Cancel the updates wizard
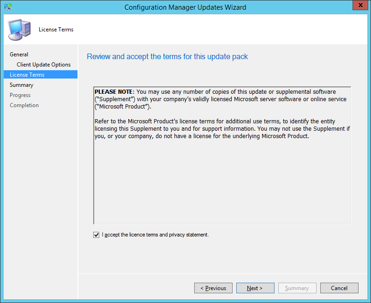371x303 pixels. 339,288
